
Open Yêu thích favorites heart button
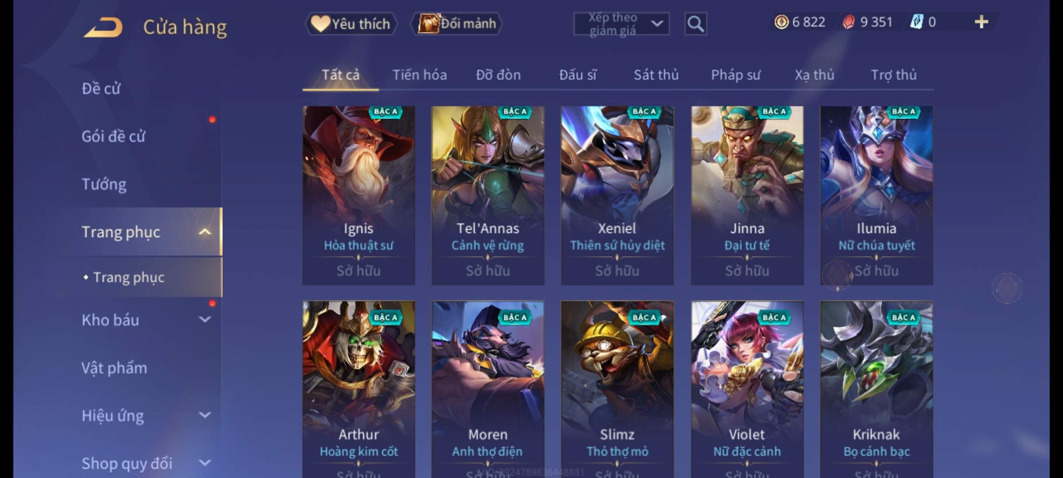tap(351, 24)
